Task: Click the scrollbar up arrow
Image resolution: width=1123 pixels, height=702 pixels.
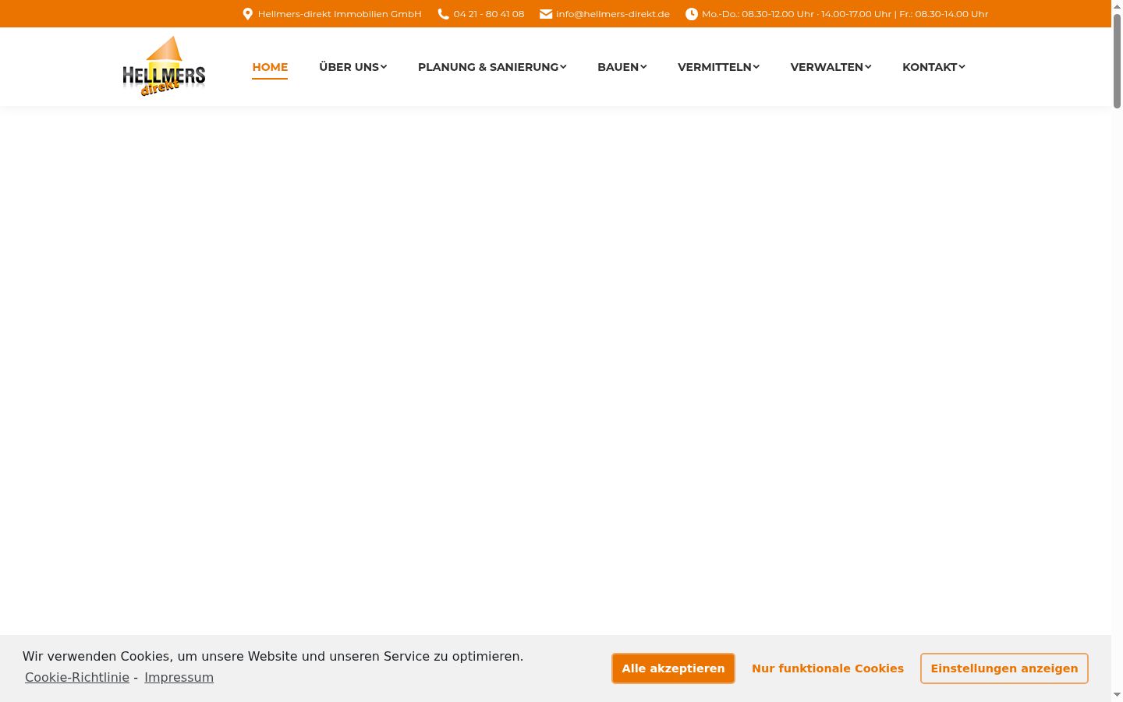Action: pyautogui.click(x=1117, y=6)
